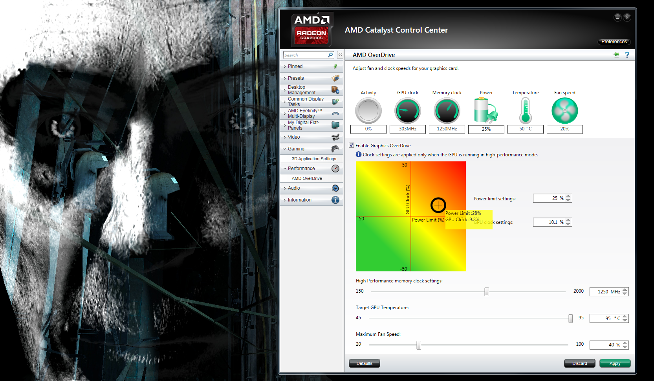The image size is (654, 381).
Task: Click the GPU clock gauge icon
Action: click(408, 111)
